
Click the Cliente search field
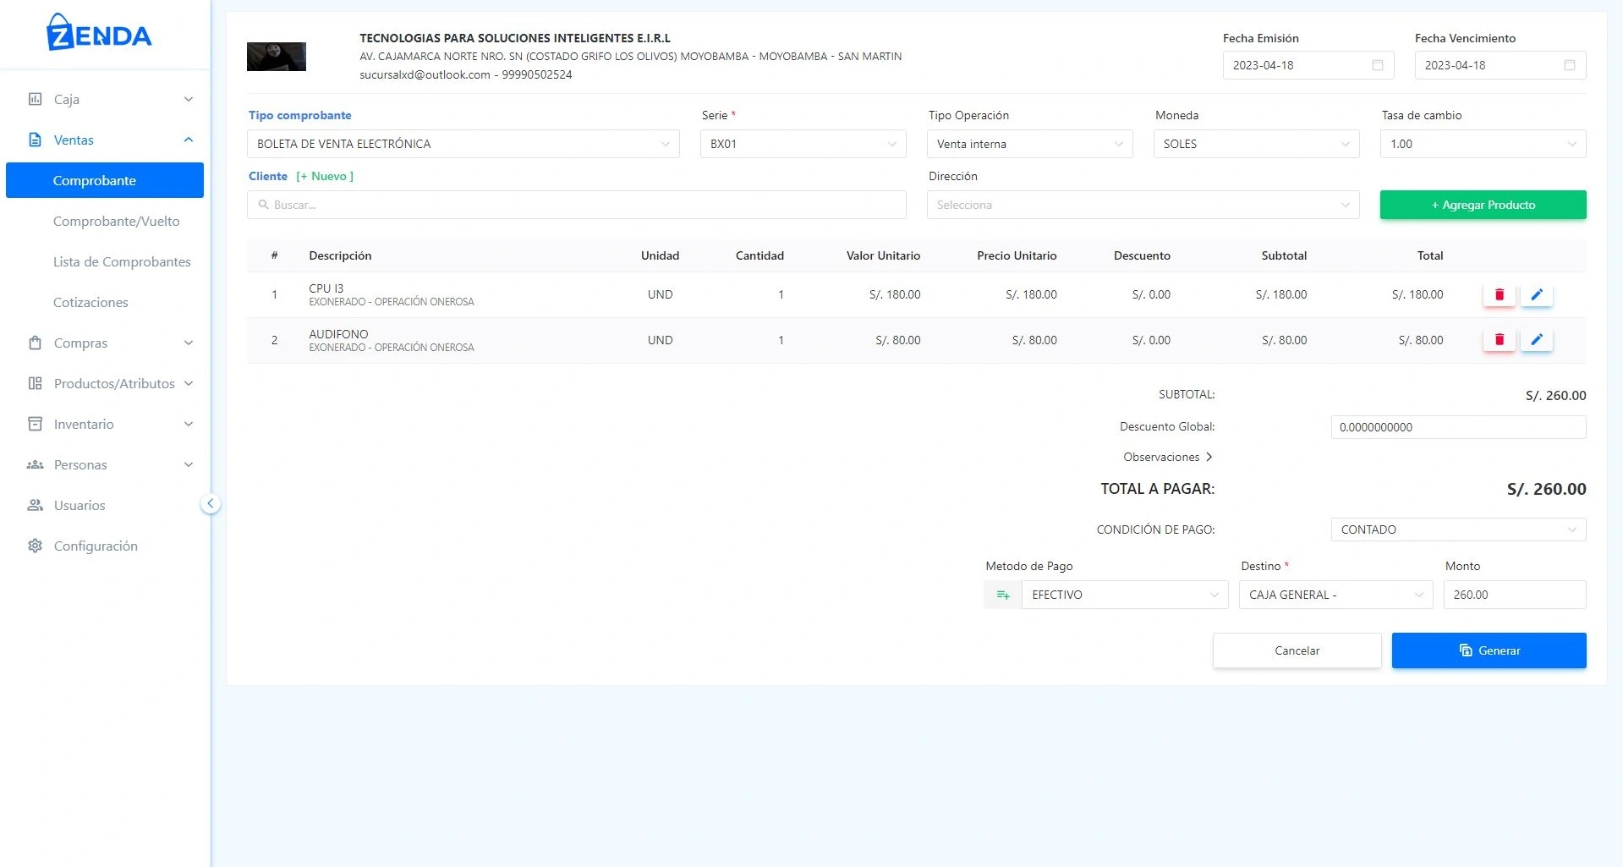click(x=577, y=205)
